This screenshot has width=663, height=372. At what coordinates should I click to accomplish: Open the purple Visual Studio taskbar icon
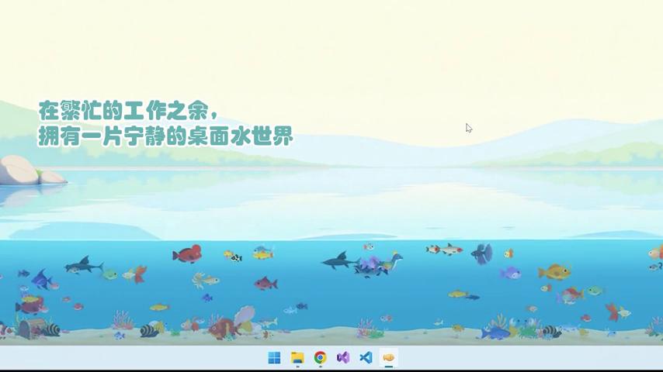[x=343, y=357]
